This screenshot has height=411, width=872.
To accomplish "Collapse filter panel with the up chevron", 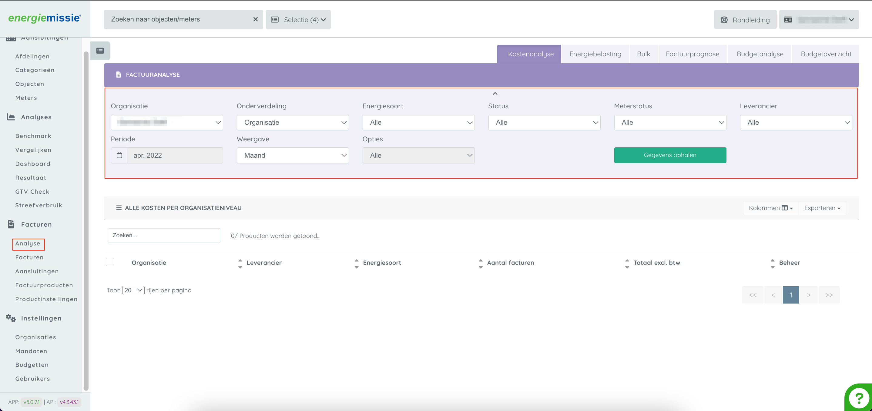I will pyautogui.click(x=495, y=93).
